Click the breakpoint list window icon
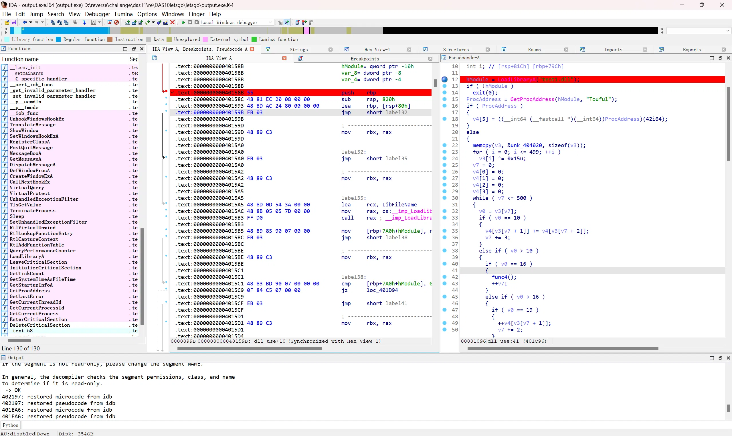The width and height of the screenshot is (732, 436). (x=298, y=22)
